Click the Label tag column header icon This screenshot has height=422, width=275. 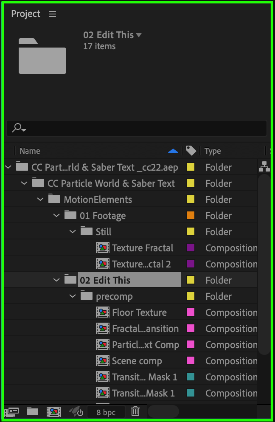coord(191,151)
